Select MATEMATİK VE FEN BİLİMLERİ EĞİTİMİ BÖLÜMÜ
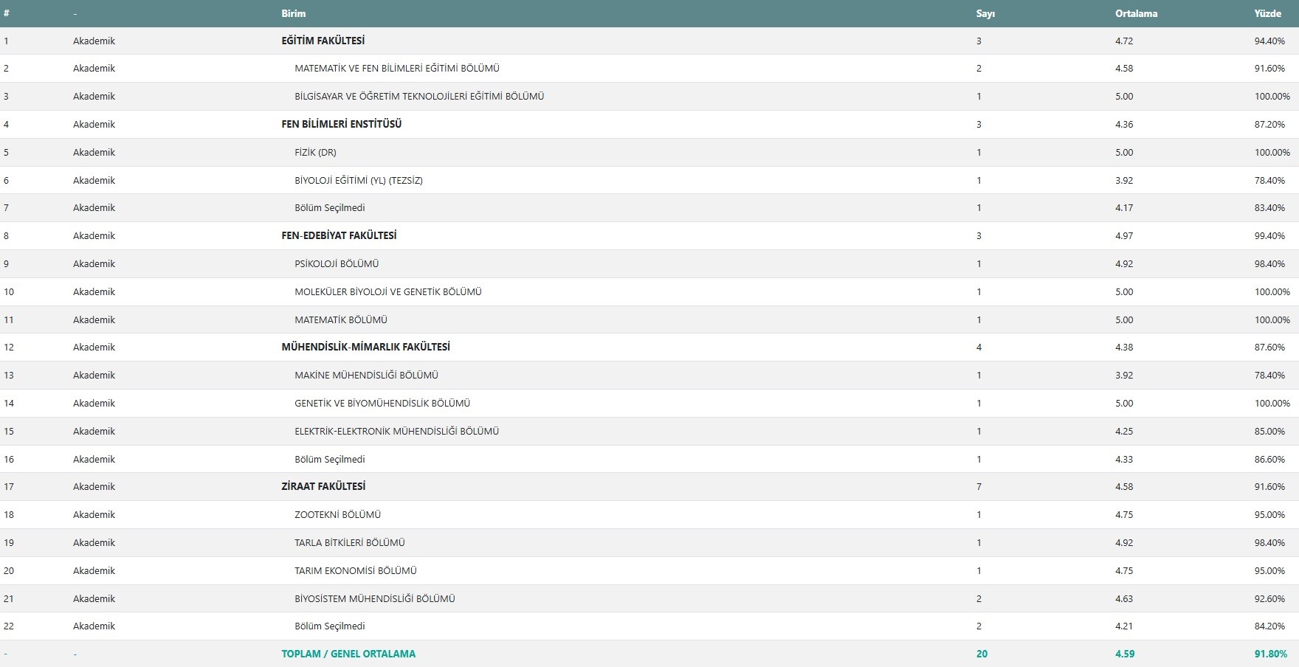Screen dimensions: 1299x667 click(397, 68)
